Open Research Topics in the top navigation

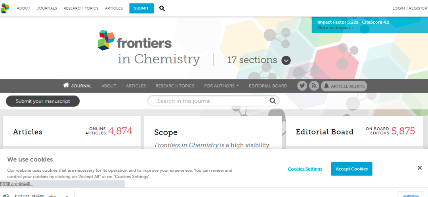81,8
